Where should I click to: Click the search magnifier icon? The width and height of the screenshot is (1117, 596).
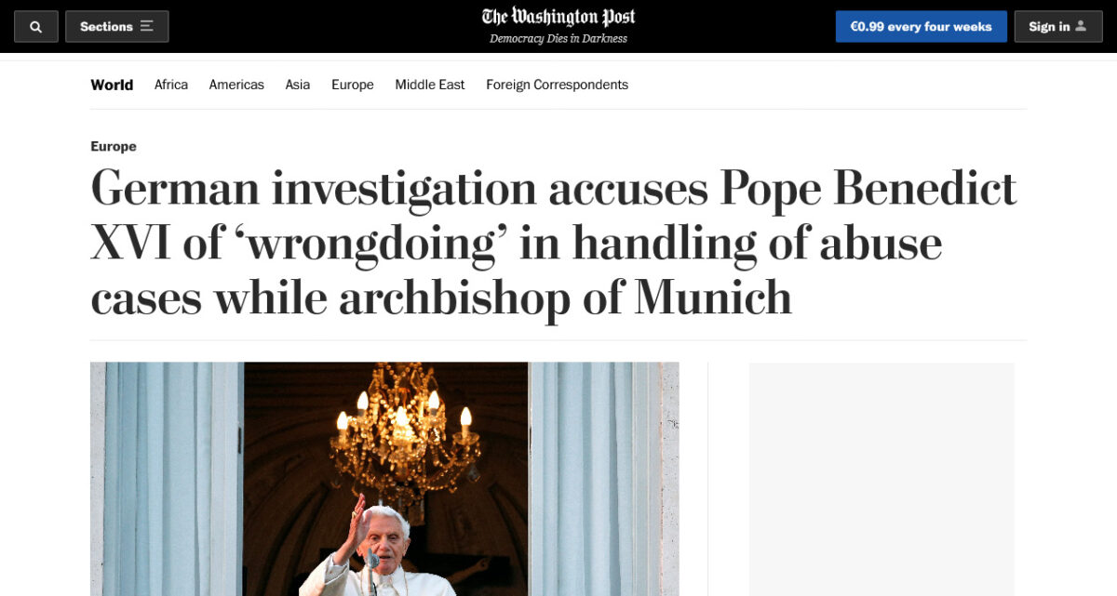tap(36, 27)
